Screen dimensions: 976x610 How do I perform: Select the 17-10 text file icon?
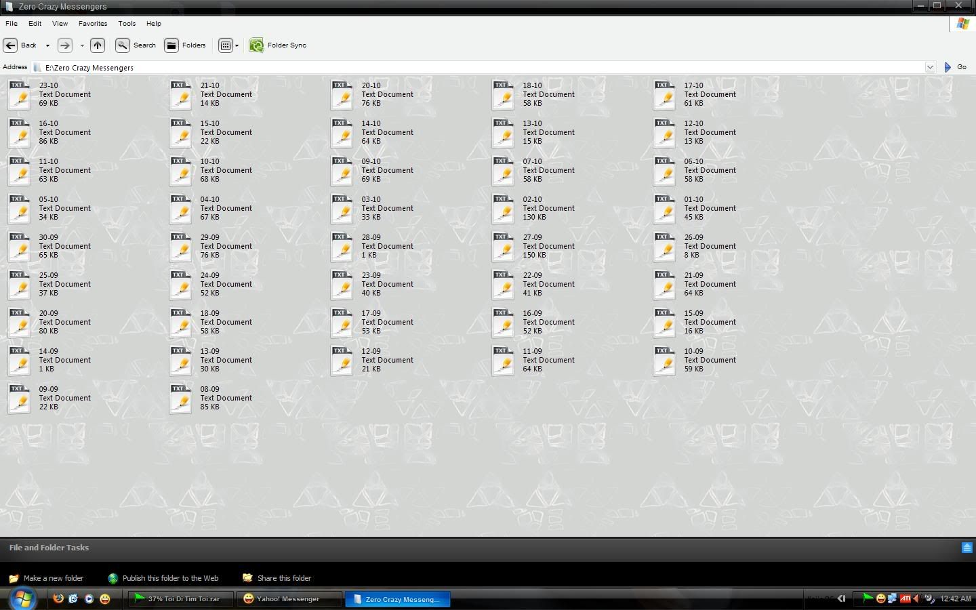coord(664,95)
